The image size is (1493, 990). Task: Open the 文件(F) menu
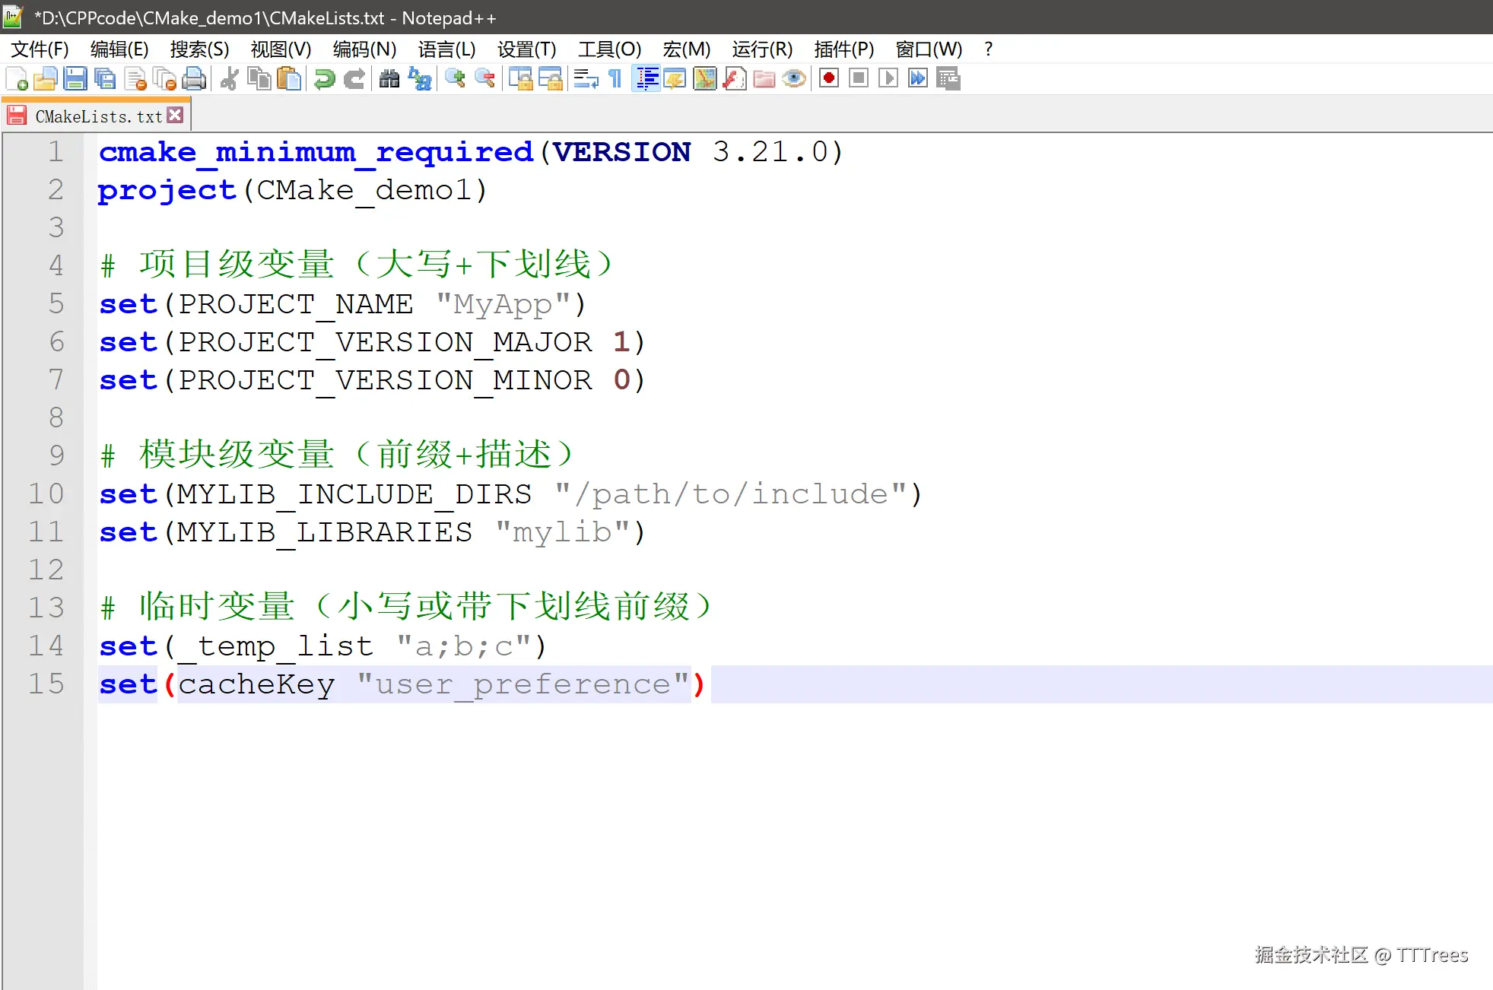40,49
